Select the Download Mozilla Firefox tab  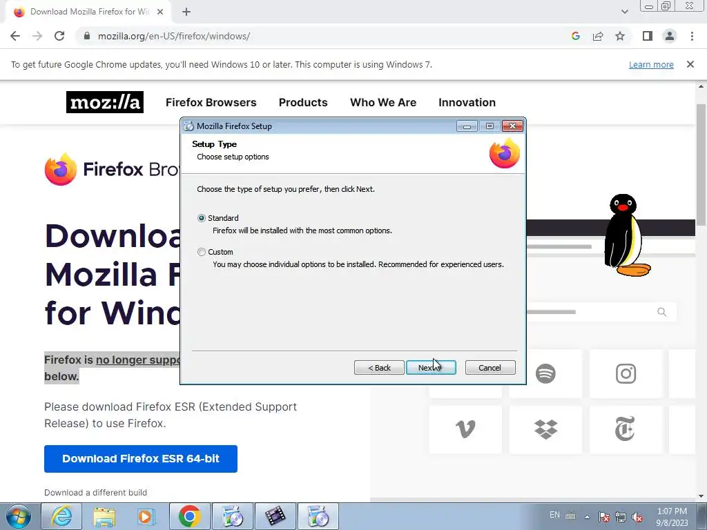pyautogui.click(x=88, y=12)
